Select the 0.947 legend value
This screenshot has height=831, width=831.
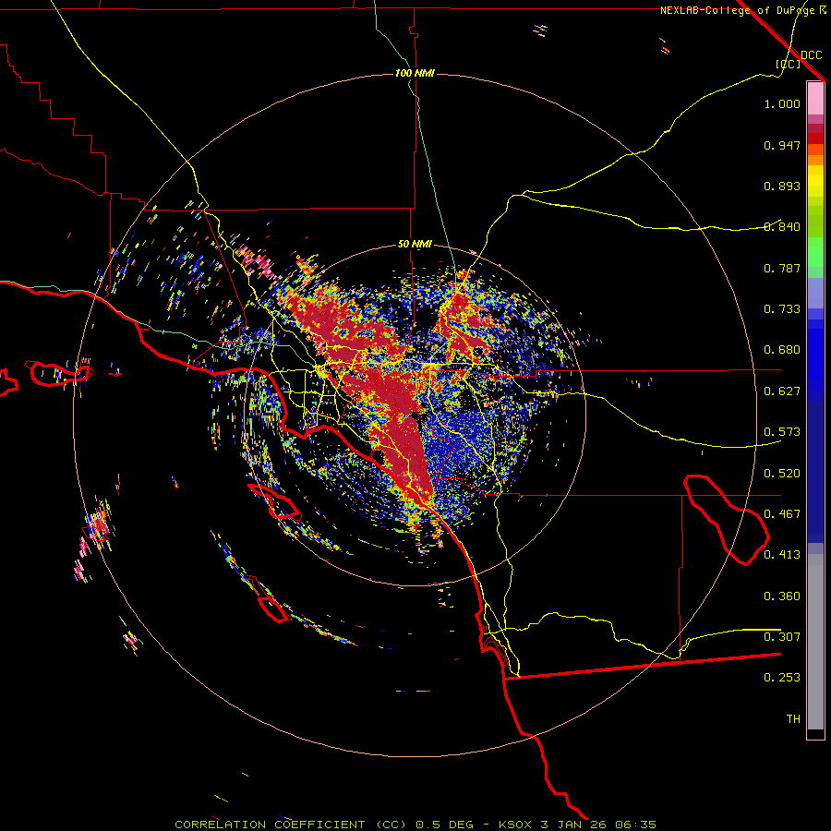tap(782, 145)
